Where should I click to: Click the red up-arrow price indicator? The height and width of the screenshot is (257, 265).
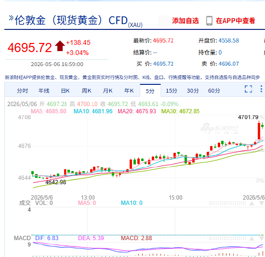pos(60,46)
